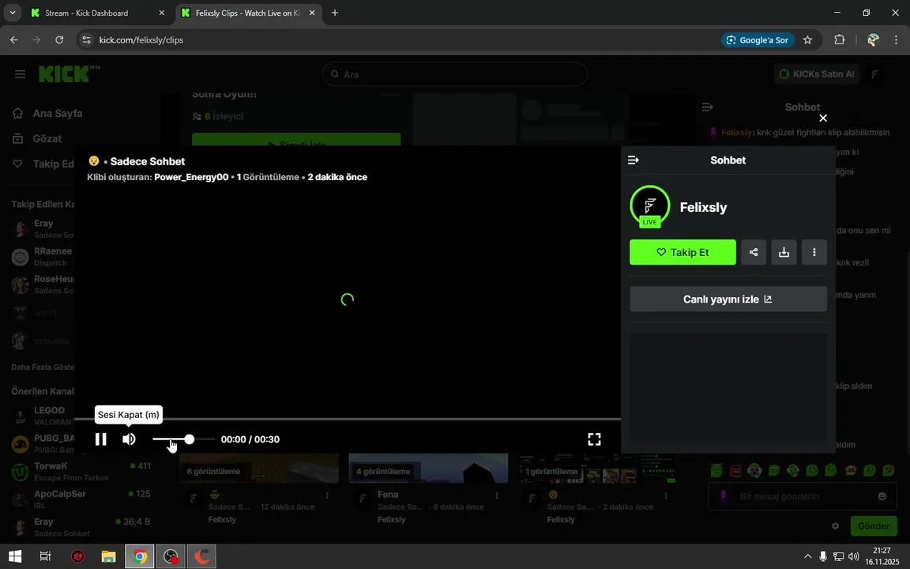Open ApoCalpSer channel in sidebar
The height and width of the screenshot is (569, 910).
(x=81, y=499)
